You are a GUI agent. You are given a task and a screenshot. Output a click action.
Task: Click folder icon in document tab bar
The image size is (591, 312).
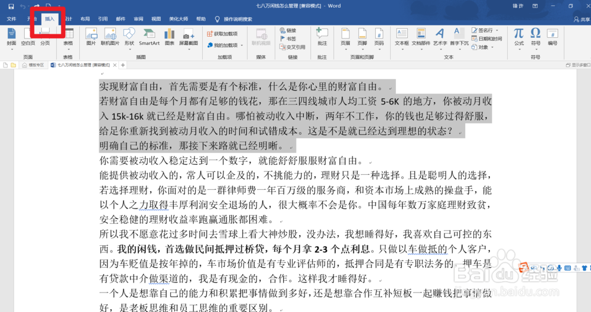coord(13,65)
